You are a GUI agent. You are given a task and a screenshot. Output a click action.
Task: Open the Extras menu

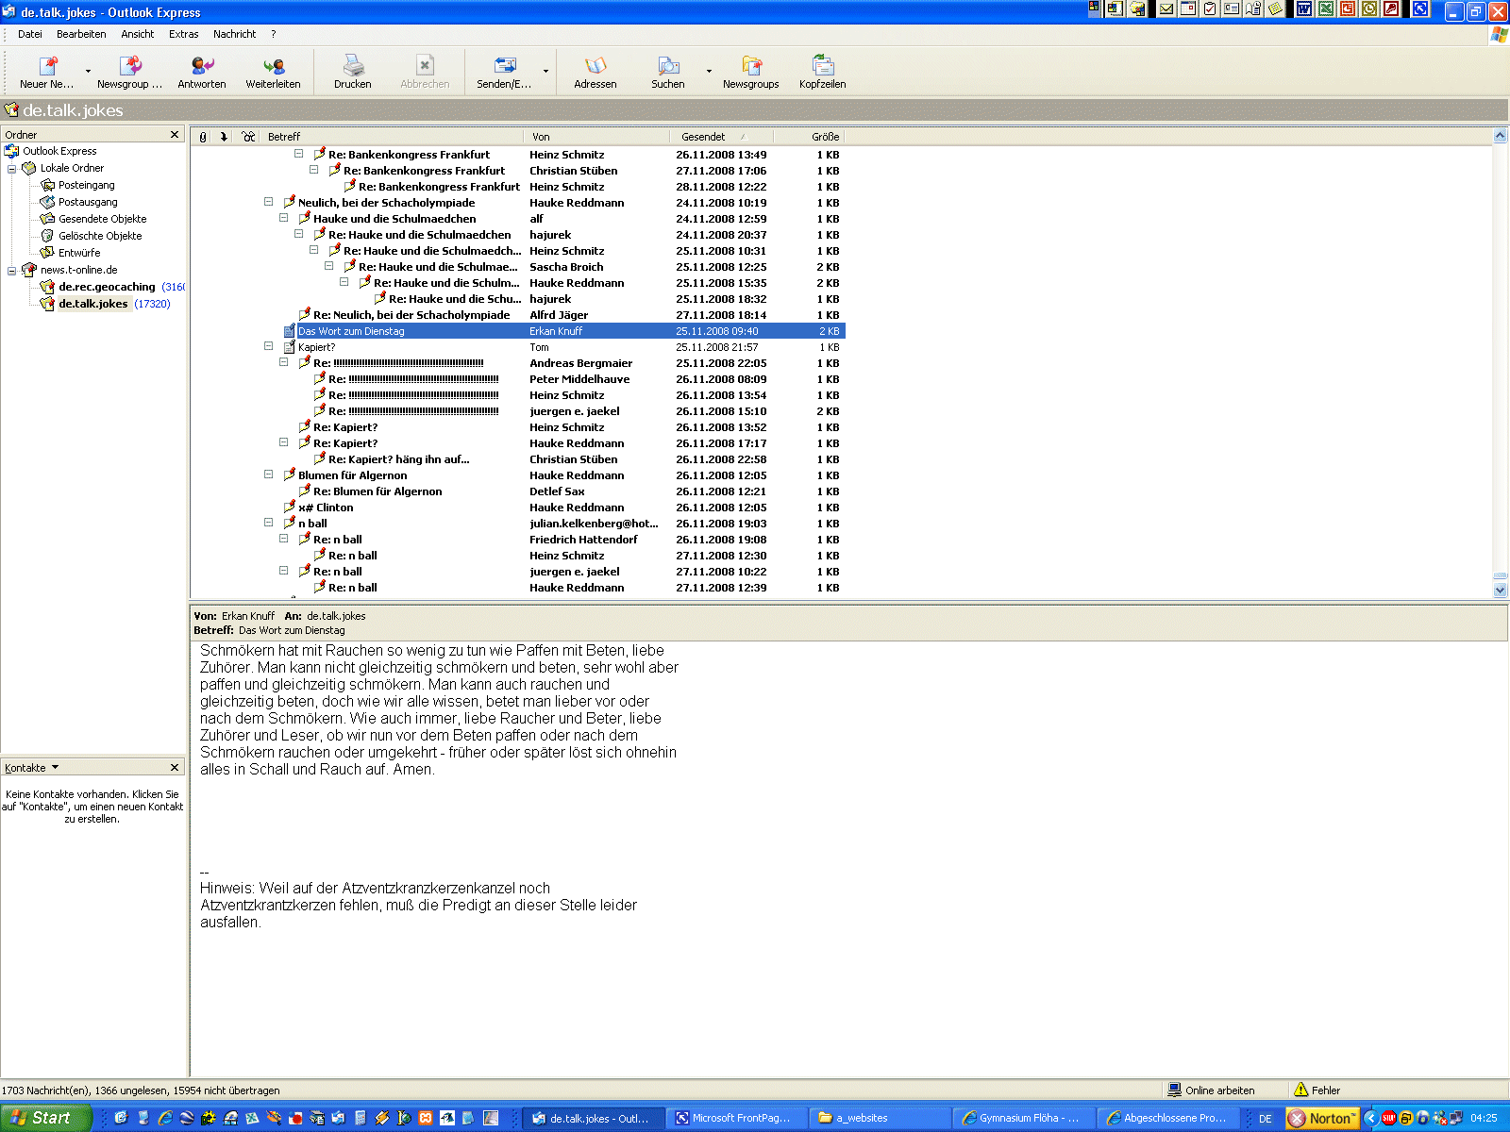click(x=183, y=34)
